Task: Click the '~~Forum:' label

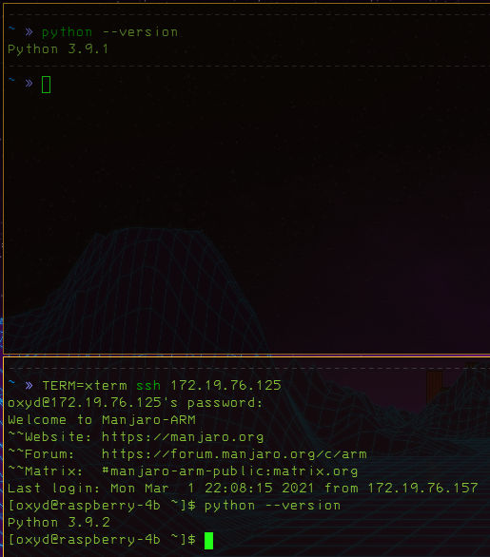Action: (41, 454)
